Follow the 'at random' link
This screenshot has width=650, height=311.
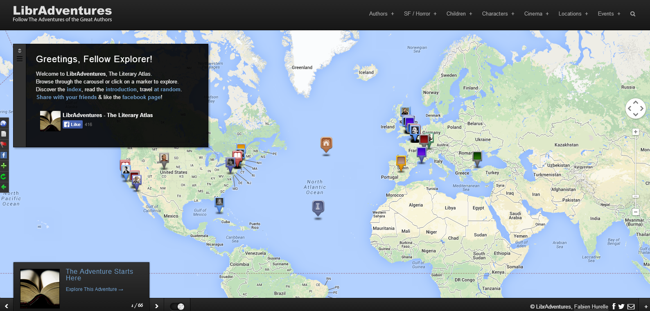[167, 89]
